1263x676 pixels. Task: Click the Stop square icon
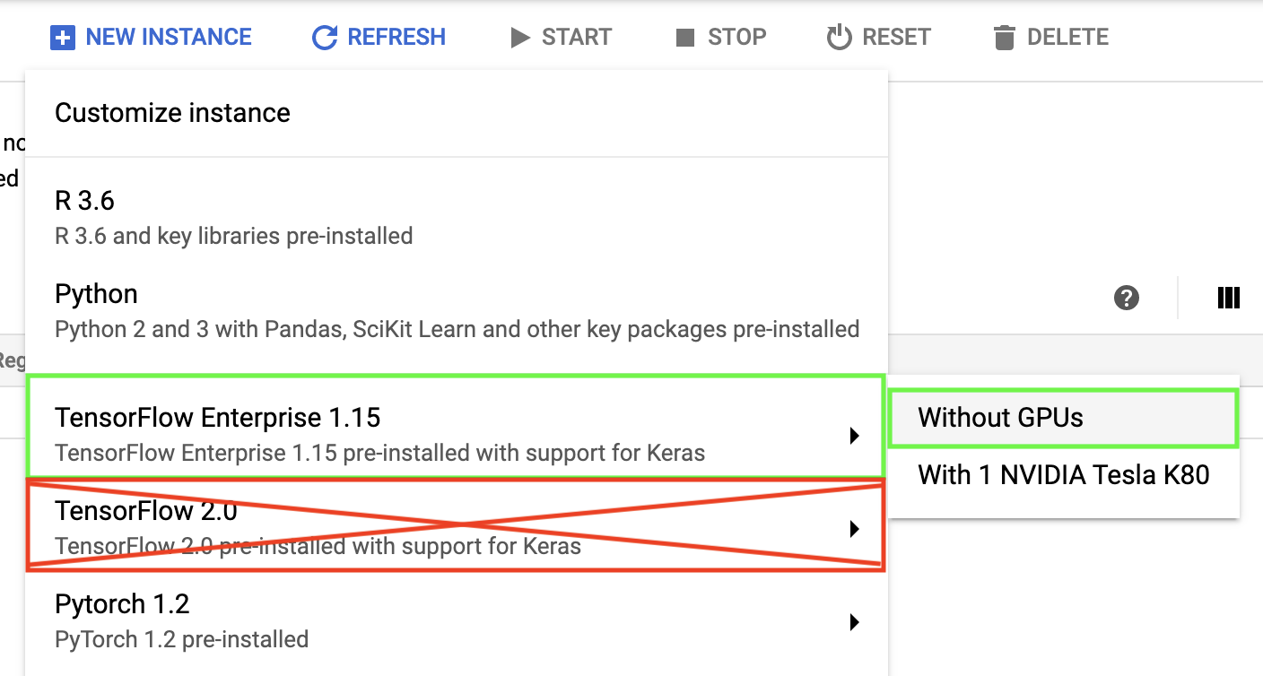coord(685,38)
